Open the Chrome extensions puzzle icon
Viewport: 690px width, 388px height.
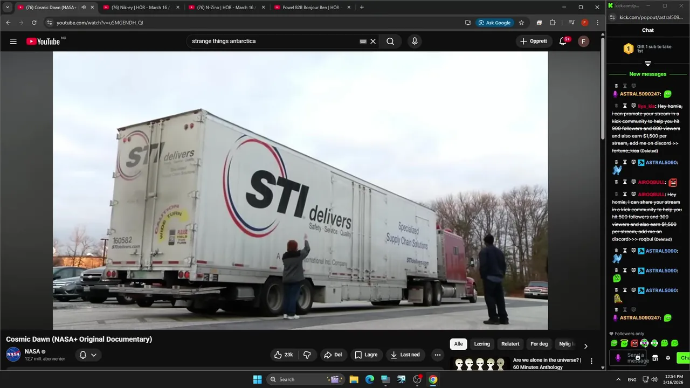pyautogui.click(x=553, y=23)
